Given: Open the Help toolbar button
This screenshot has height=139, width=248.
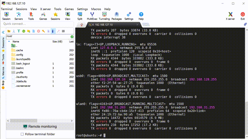Looking at the screenshot, I should tap(141, 16).
